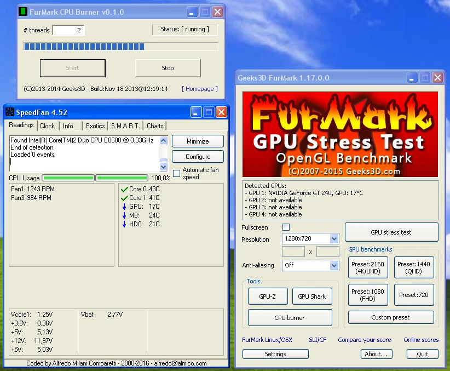Open the CPU Burner Homepage link
This screenshot has width=450, height=371.
click(200, 89)
